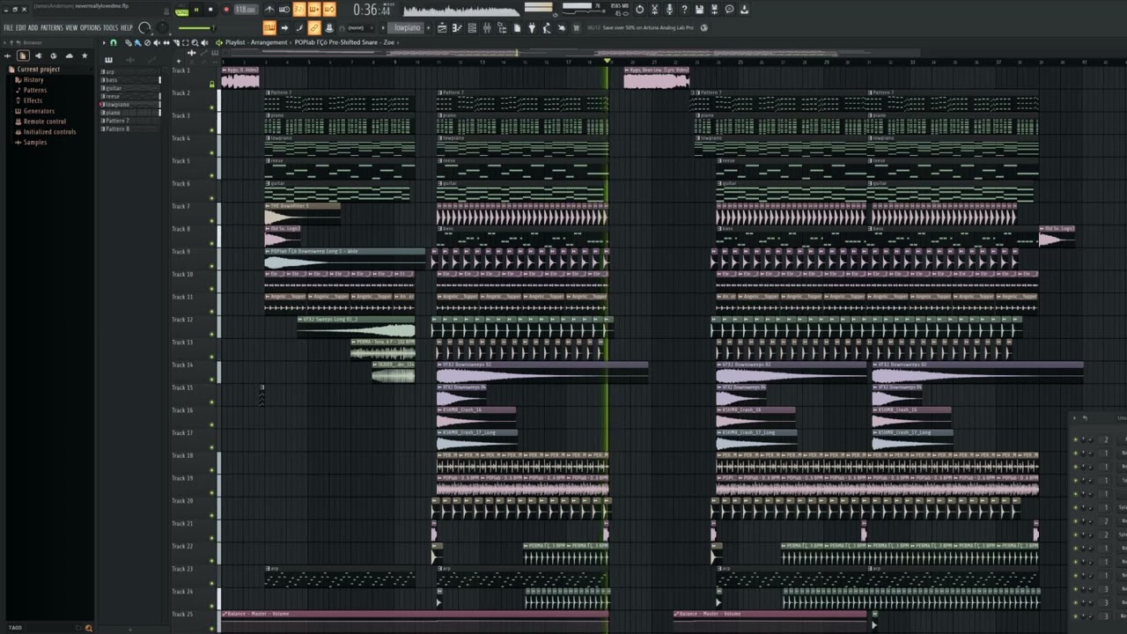Expand the Generators folder in browser
The height and width of the screenshot is (634, 1127).
click(39, 111)
